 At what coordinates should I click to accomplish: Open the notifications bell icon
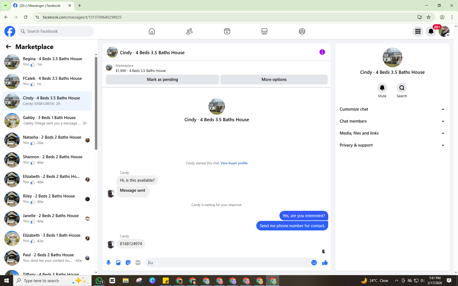(431, 31)
